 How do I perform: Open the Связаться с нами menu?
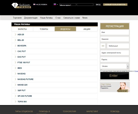click(x=72, y=18)
